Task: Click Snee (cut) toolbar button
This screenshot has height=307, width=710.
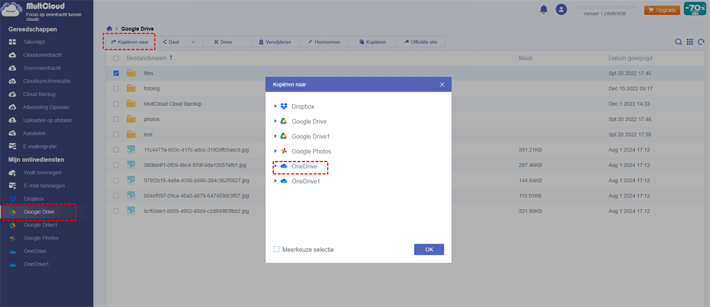Action: tap(222, 42)
